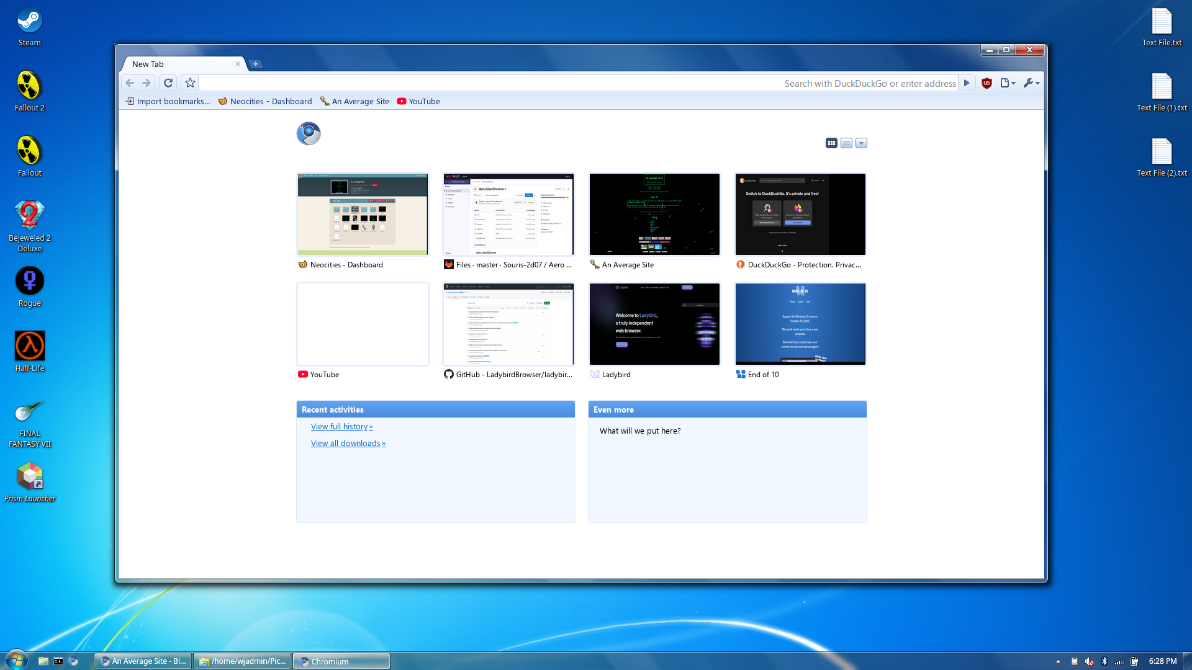Open the YouTube bookmark in bar
The height and width of the screenshot is (670, 1192).
coord(418,102)
